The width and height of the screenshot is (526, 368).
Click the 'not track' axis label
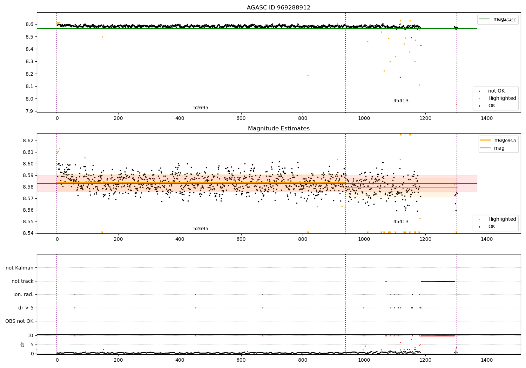point(22,281)
